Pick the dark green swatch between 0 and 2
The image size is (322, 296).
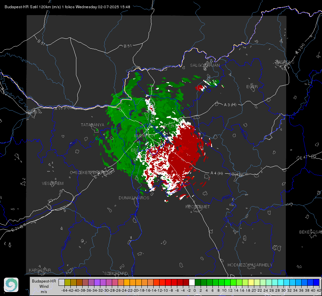click(x=198, y=282)
